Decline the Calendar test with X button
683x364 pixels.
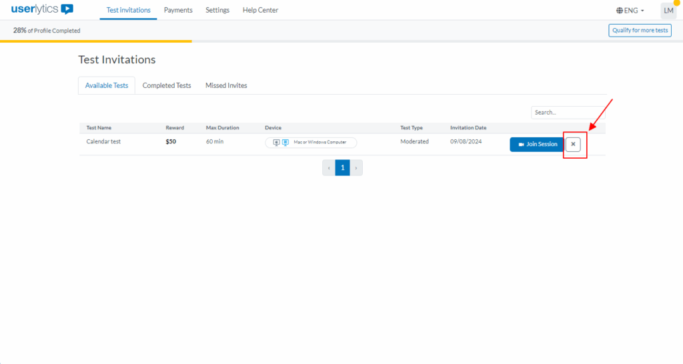[x=573, y=144]
